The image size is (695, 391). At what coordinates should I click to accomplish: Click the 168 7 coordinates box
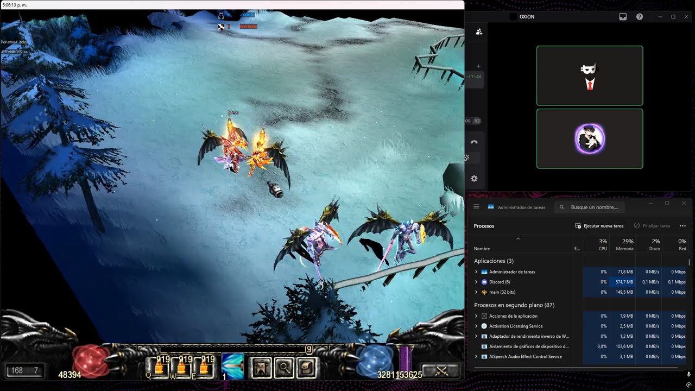click(x=25, y=370)
